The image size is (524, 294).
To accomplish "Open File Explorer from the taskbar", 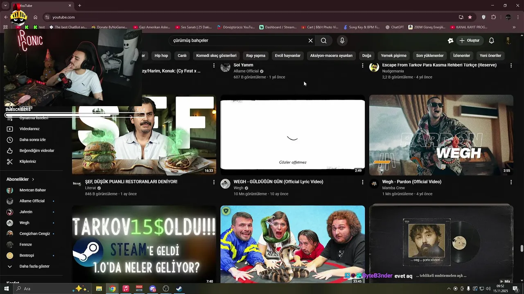I will coord(99,289).
